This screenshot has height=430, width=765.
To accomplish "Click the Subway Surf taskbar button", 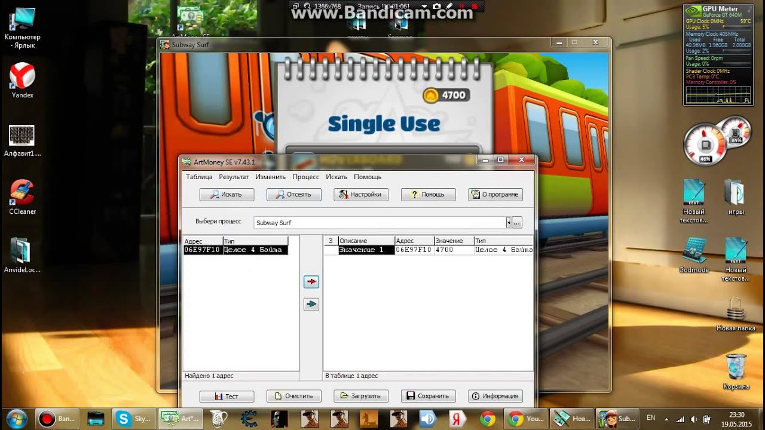I will (x=619, y=419).
